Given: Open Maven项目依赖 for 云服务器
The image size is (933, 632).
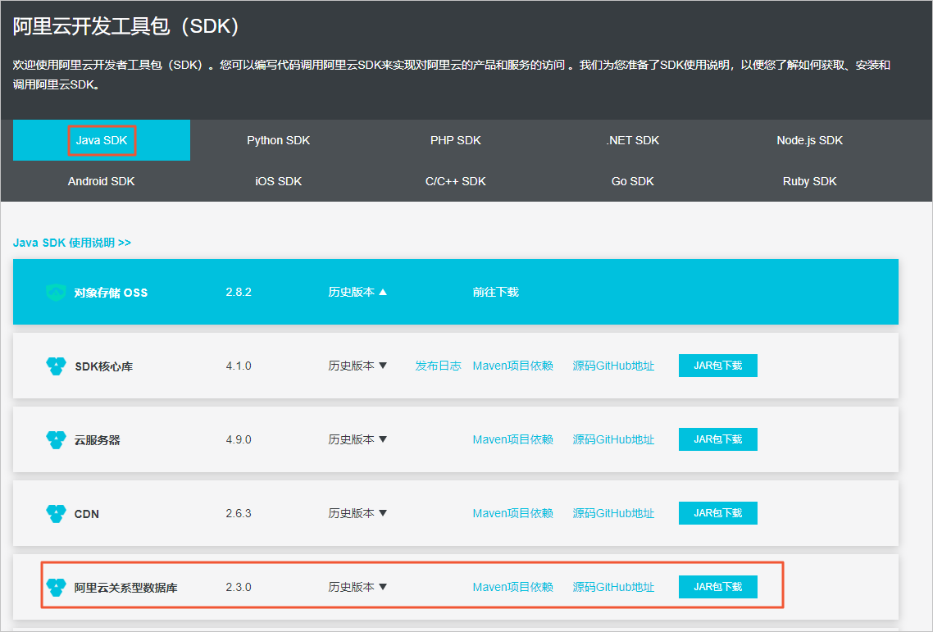Looking at the screenshot, I should pos(513,440).
